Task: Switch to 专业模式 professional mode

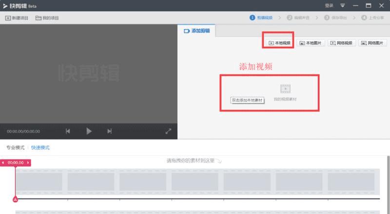Action: pyautogui.click(x=16, y=147)
